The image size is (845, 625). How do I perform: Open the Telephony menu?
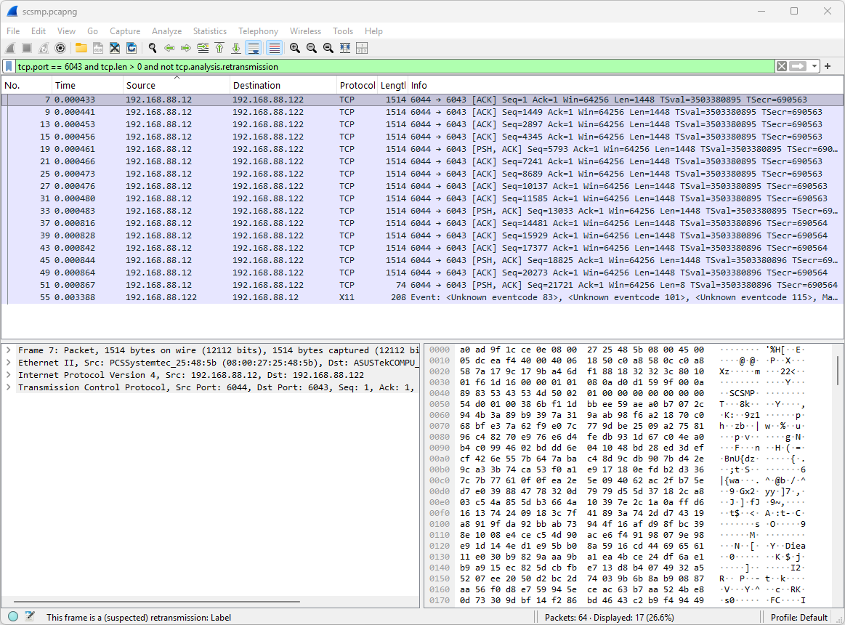click(258, 31)
